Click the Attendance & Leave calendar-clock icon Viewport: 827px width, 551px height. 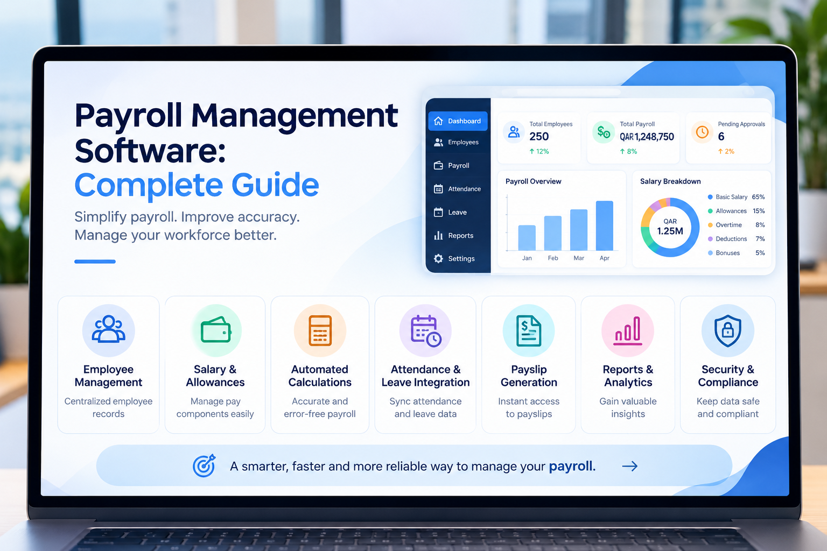[x=426, y=330]
